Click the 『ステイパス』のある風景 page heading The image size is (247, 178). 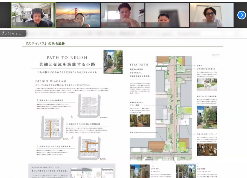click(x=45, y=43)
